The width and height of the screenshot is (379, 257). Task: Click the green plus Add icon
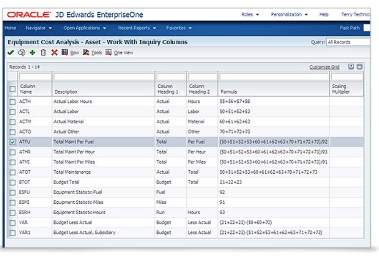(32, 53)
